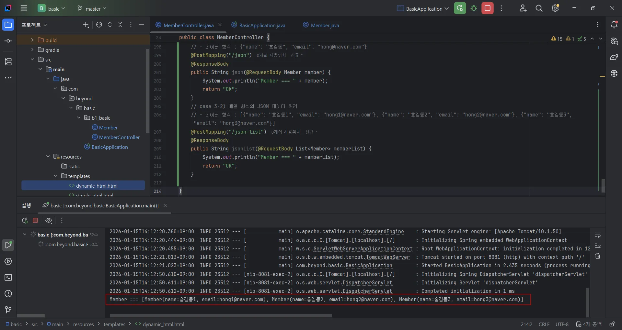Collapse the basic run tree node

(24, 234)
